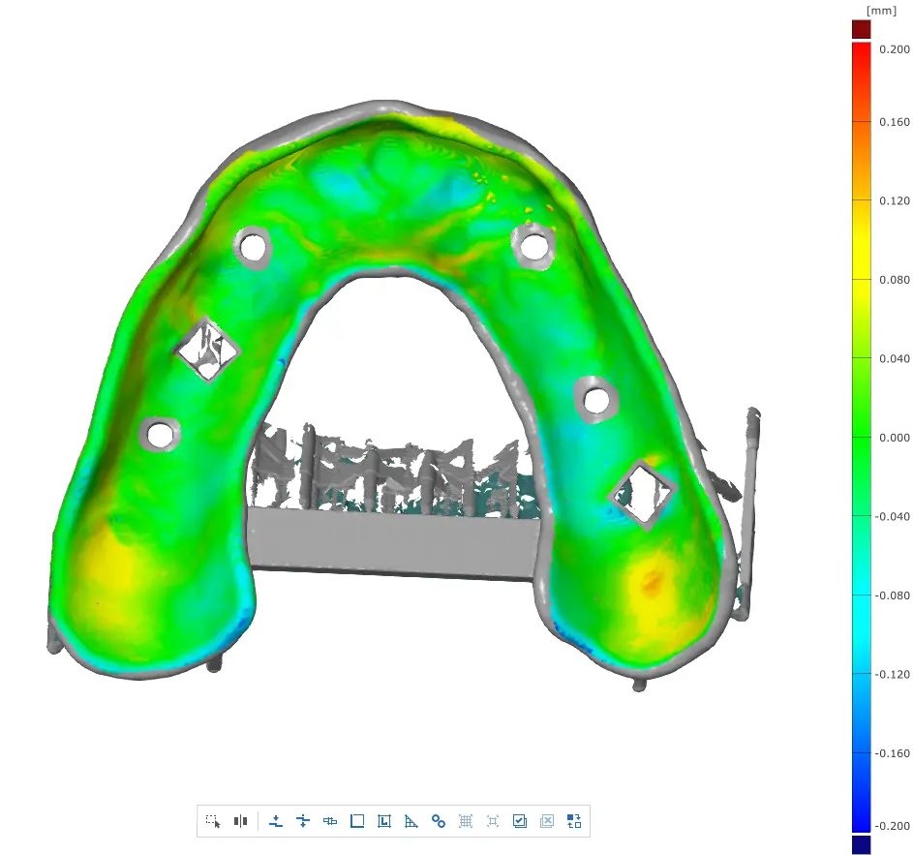The width and height of the screenshot is (913, 855).
Task: Click the -0.080 legend value
Action: click(x=892, y=595)
